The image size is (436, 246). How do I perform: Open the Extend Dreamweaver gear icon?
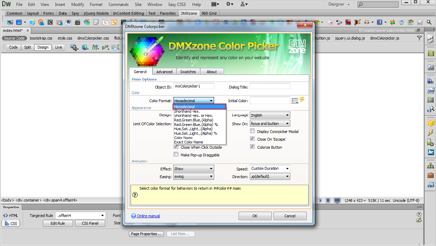click(x=230, y=4)
